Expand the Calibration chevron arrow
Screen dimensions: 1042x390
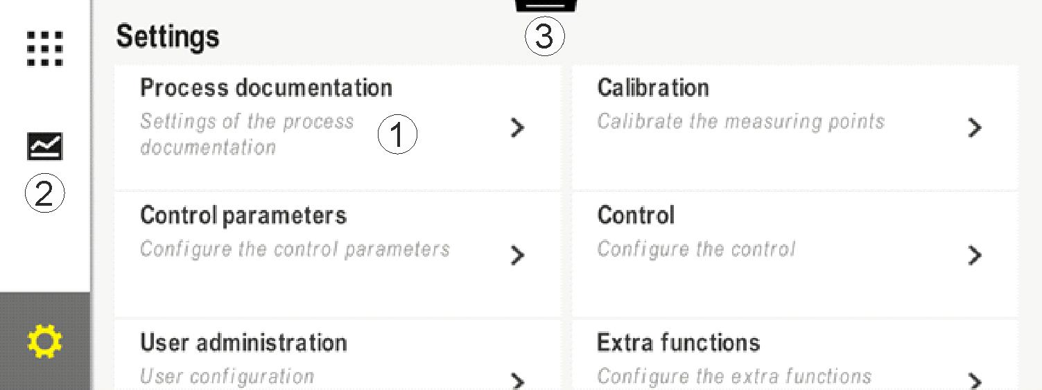pyautogui.click(x=975, y=128)
